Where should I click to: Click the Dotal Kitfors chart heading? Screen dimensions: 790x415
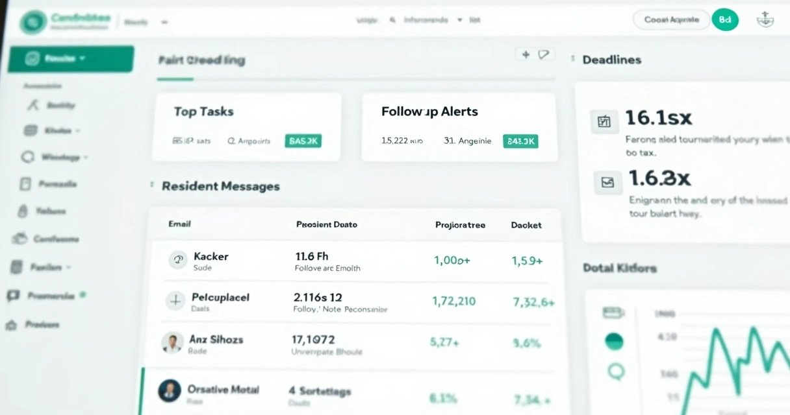620,268
